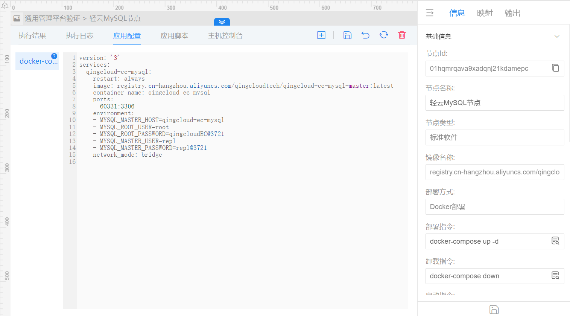The height and width of the screenshot is (316, 570).
Task: Click the MYSQL_MASTER_HOST environment line
Action: coord(158,120)
